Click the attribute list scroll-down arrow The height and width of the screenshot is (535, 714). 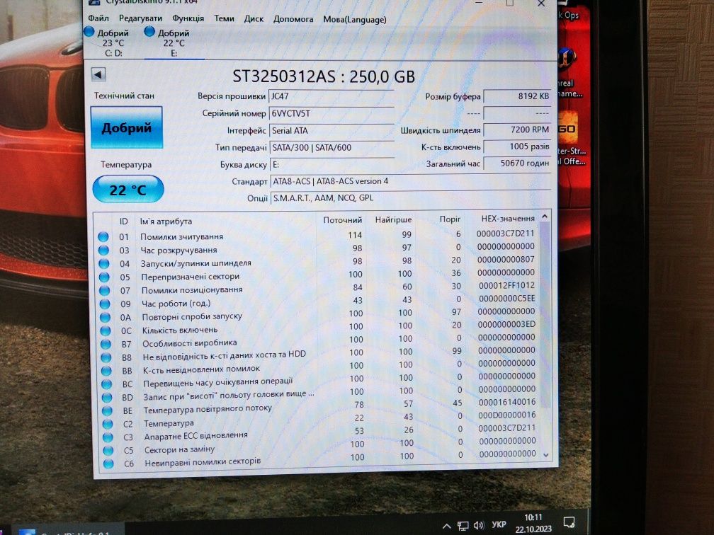pos(546,455)
